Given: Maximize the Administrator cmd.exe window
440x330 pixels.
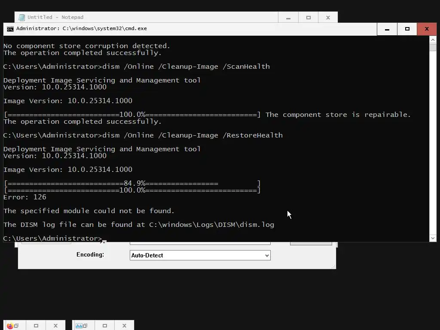Looking at the screenshot, I should coord(407,29).
